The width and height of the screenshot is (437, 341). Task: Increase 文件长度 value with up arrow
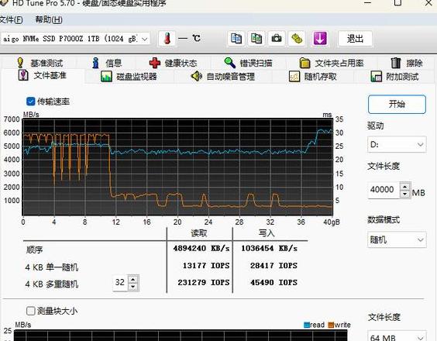pos(405,186)
